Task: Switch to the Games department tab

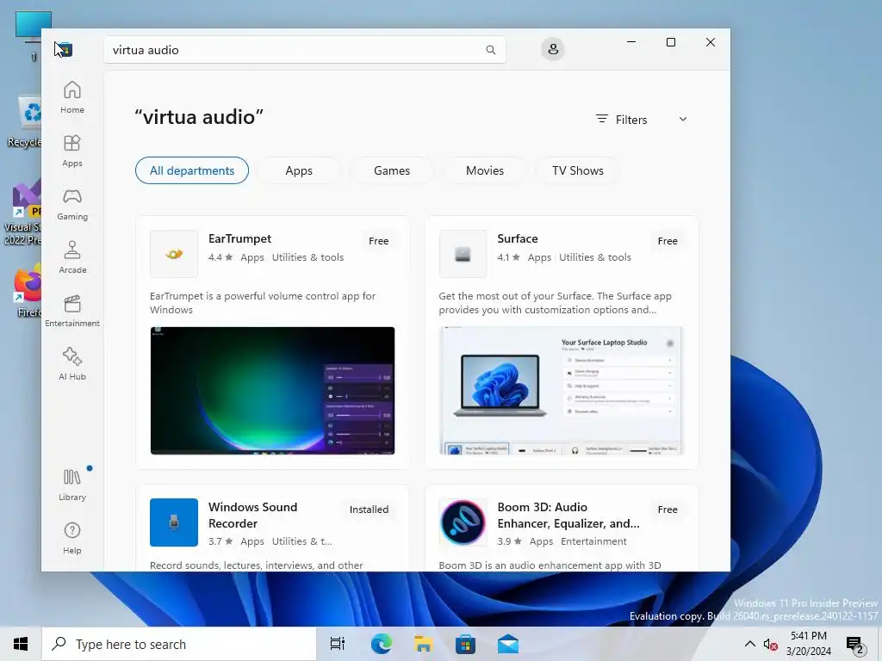Action: (392, 170)
